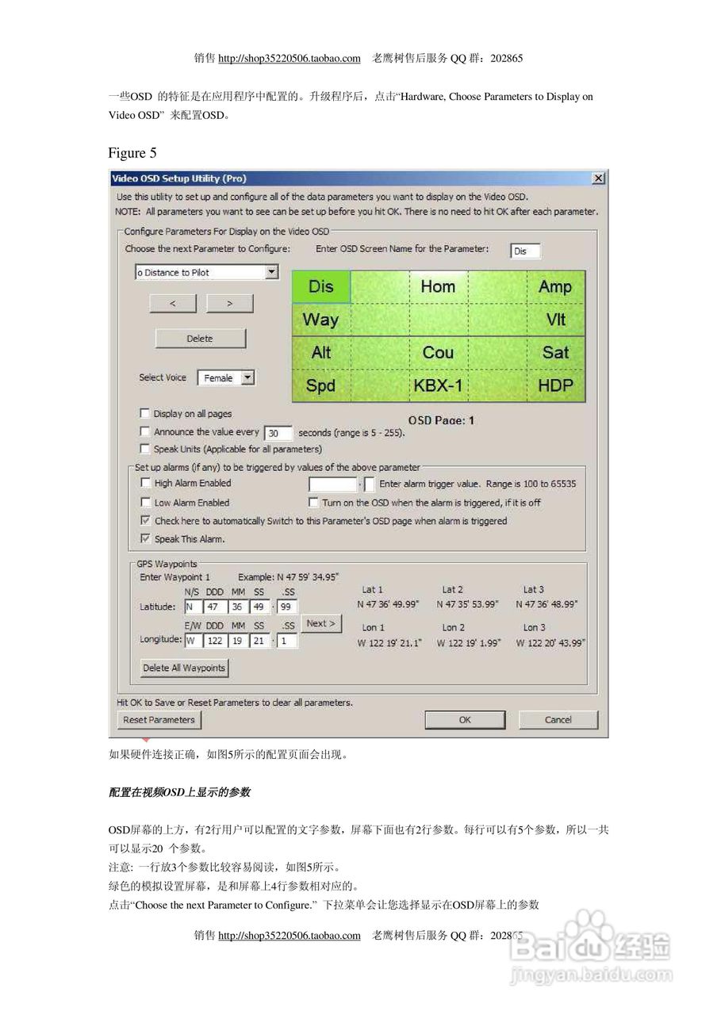Click the Lon 3 value W 122 20' 43.99"

[550, 643]
